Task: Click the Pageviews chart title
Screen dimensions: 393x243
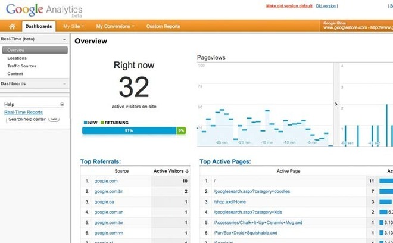Action: coord(211,57)
